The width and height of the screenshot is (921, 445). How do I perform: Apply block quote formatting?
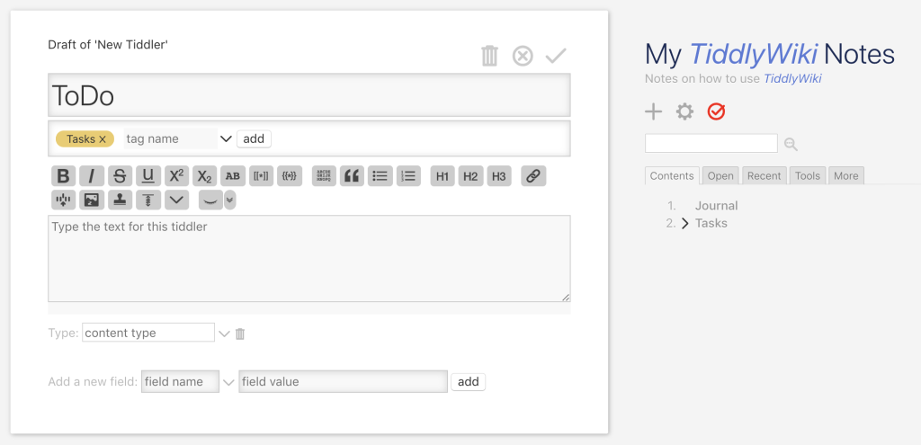pos(352,176)
